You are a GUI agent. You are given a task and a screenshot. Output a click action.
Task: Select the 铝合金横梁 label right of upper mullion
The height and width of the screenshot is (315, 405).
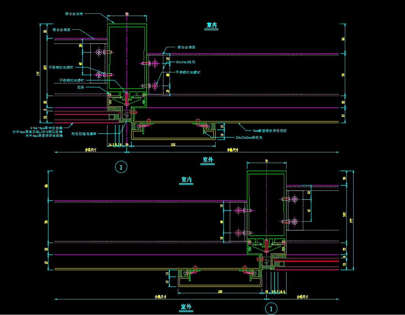pyautogui.click(x=186, y=48)
